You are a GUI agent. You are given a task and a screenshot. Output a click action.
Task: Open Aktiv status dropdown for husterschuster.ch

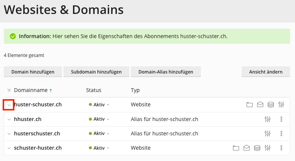99,133
